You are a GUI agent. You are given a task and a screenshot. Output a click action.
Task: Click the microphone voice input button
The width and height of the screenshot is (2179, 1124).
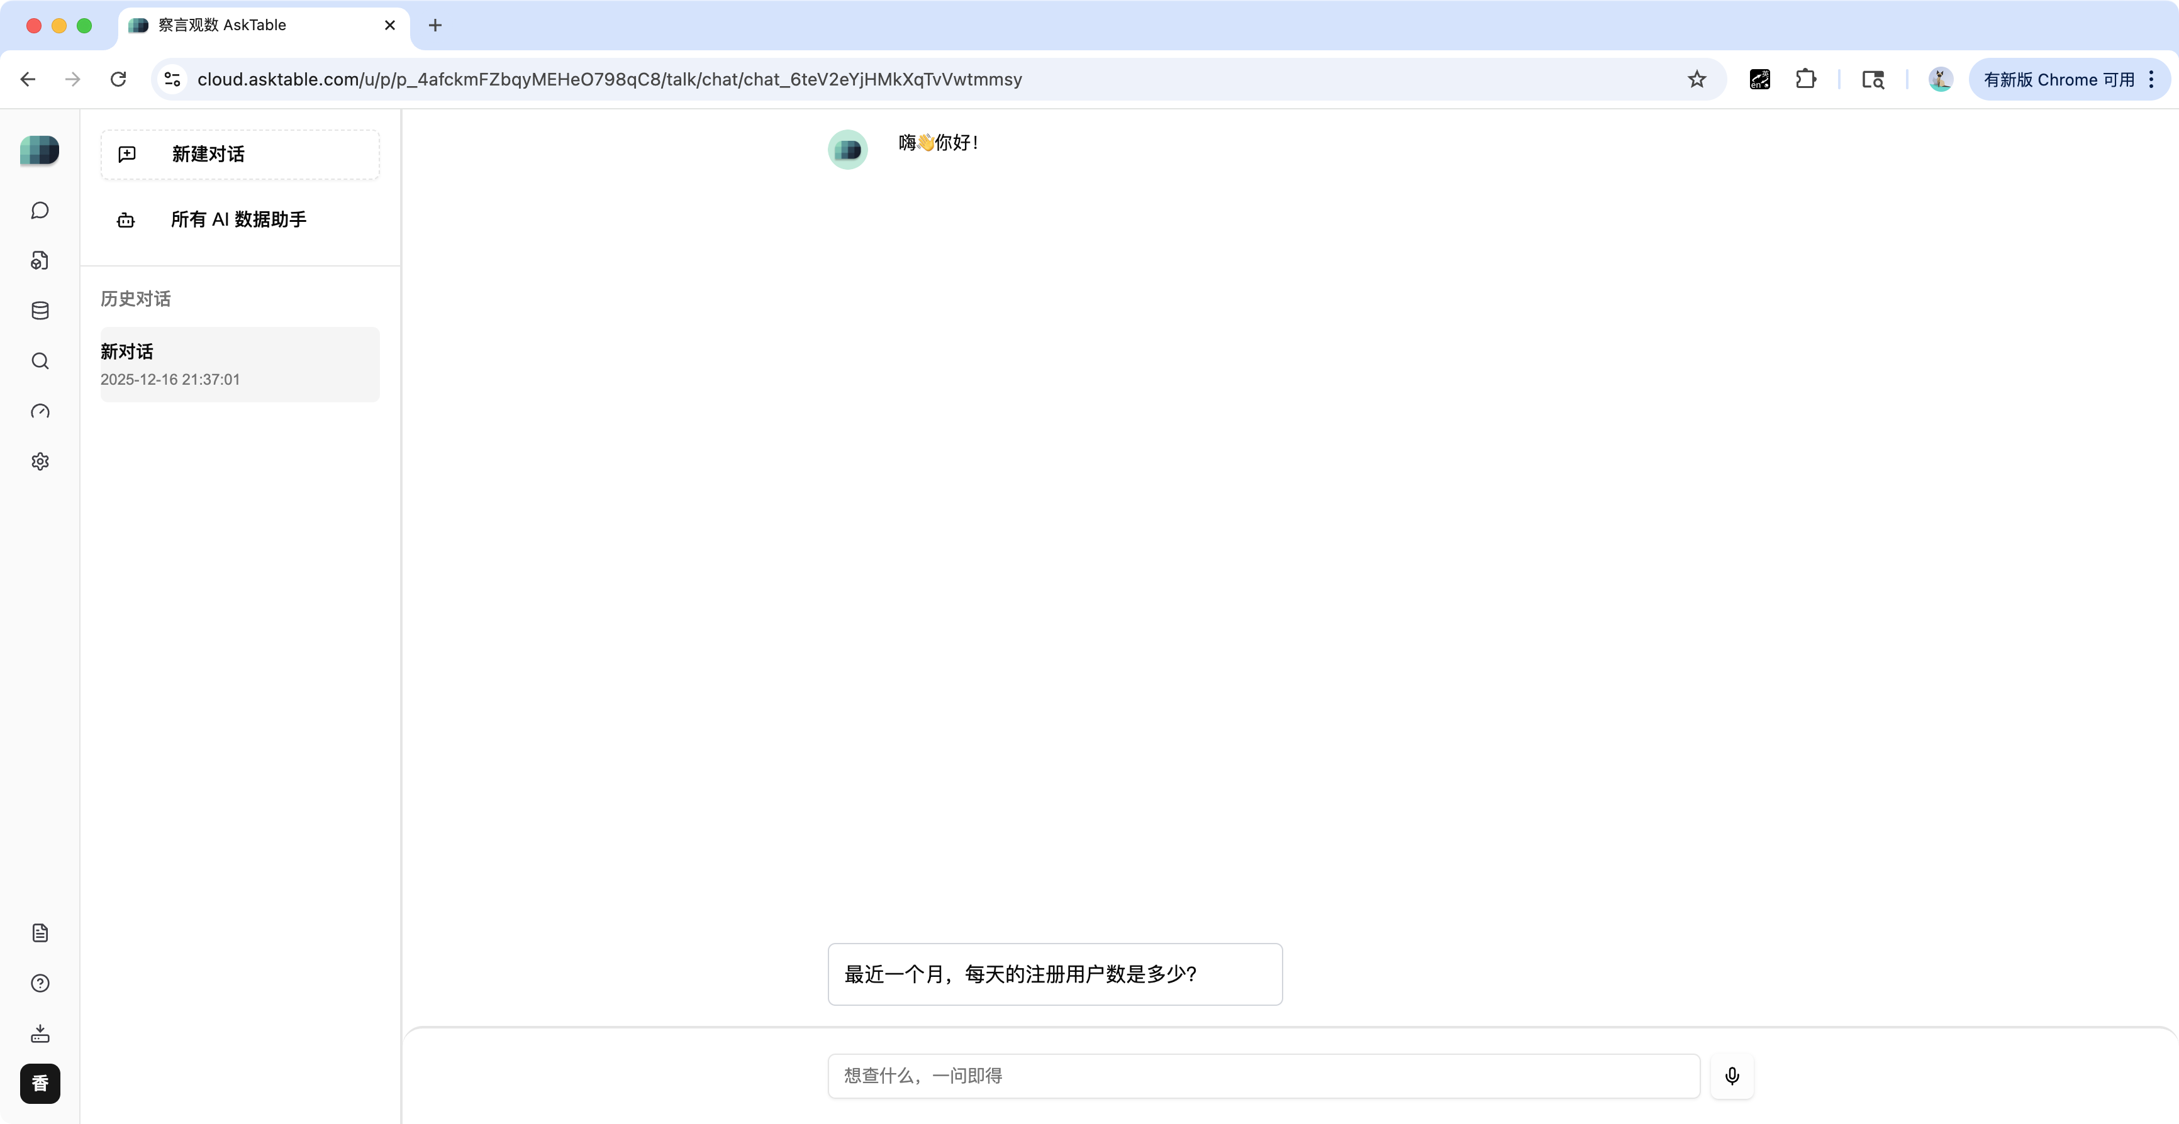pyautogui.click(x=1732, y=1076)
